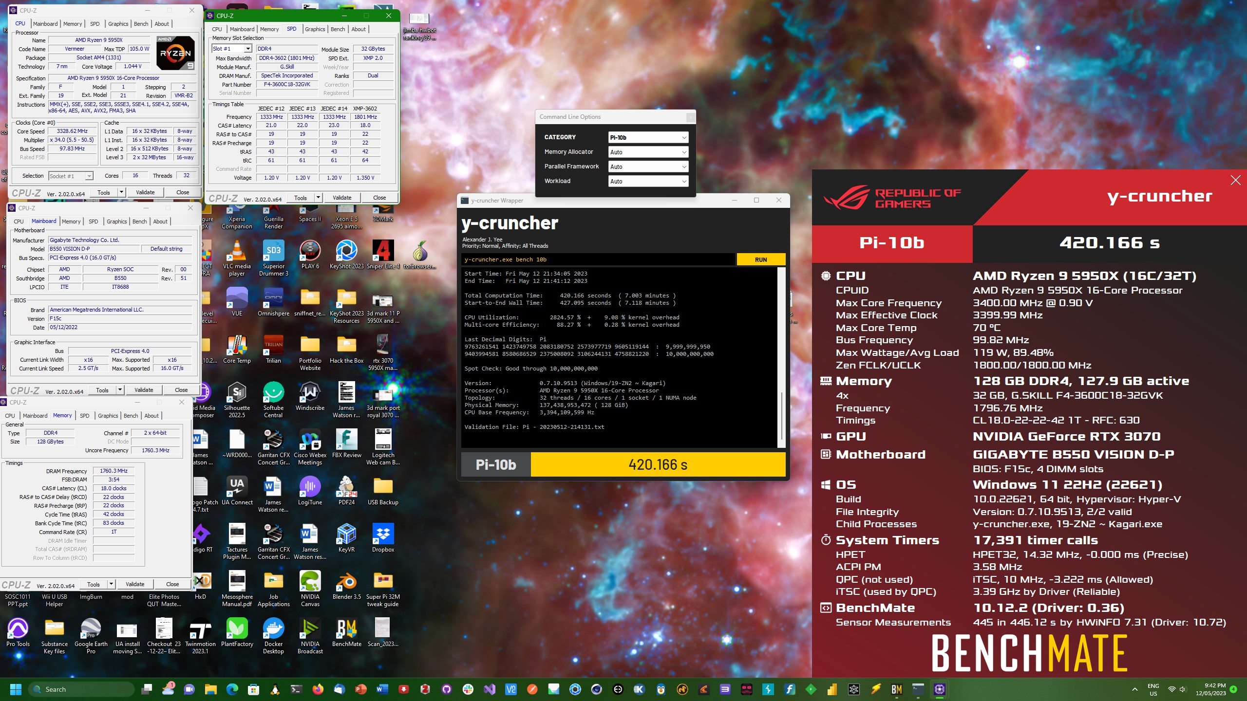The image size is (1247, 701).
Task: Open NVIDIA Canvas desktop icon
Action: click(x=310, y=589)
